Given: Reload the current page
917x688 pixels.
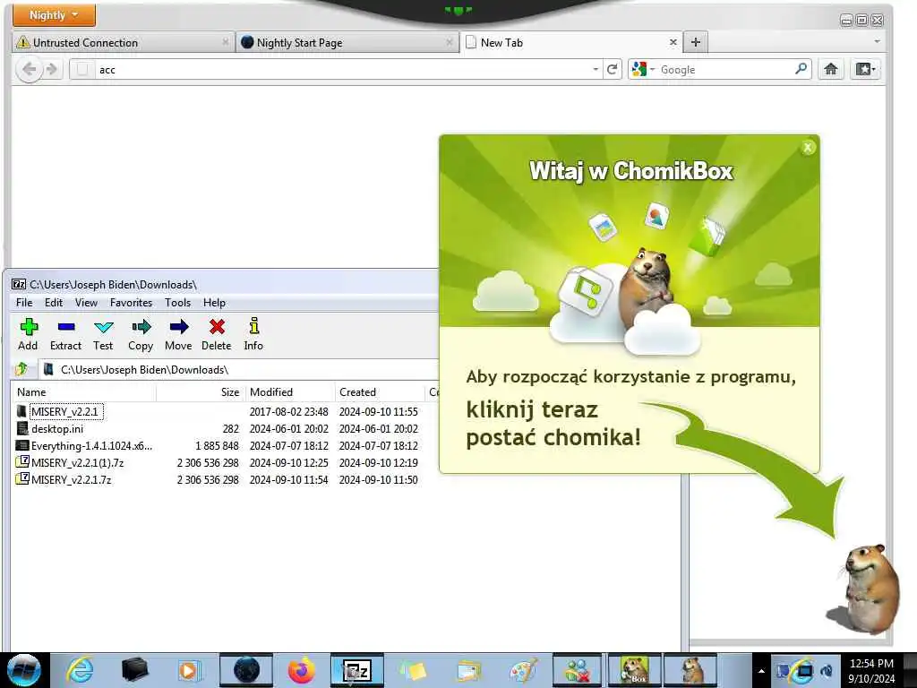Looking at the screenshot, I should click(613, 70).
